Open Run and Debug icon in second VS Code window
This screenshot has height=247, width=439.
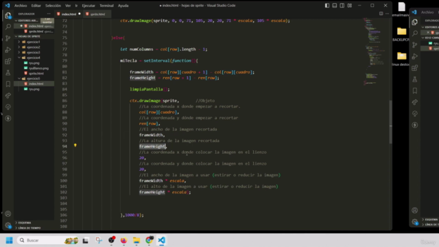click(414, 56)
